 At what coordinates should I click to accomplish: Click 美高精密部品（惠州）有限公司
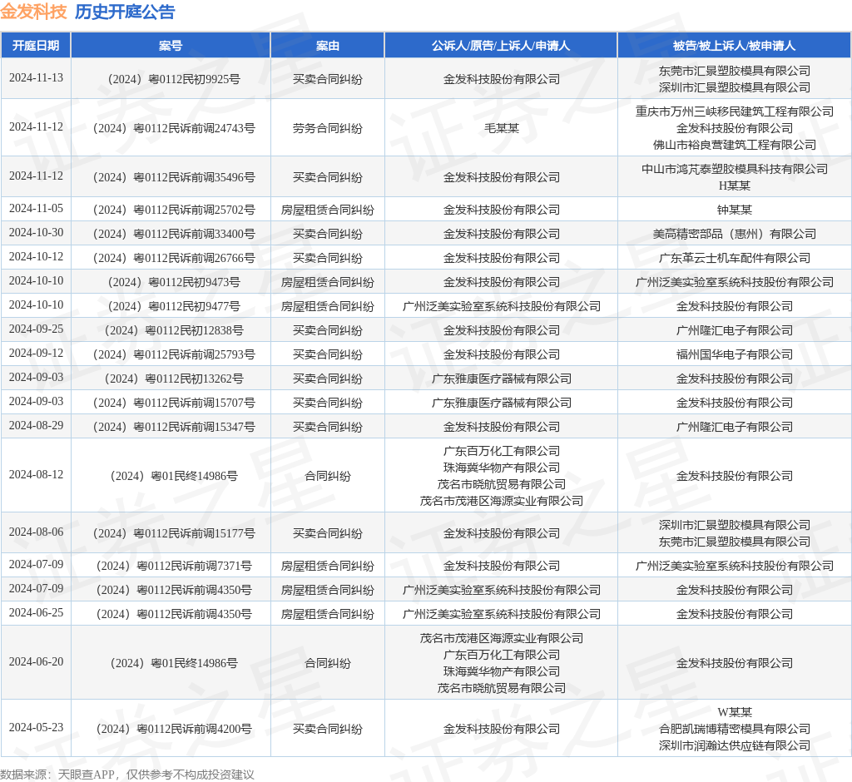(735, 234)
